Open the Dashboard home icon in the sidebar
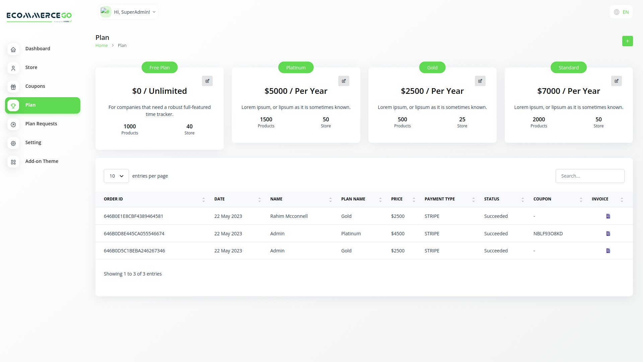The width and height of the screenshot is (643, 362). tap(13, 49)
